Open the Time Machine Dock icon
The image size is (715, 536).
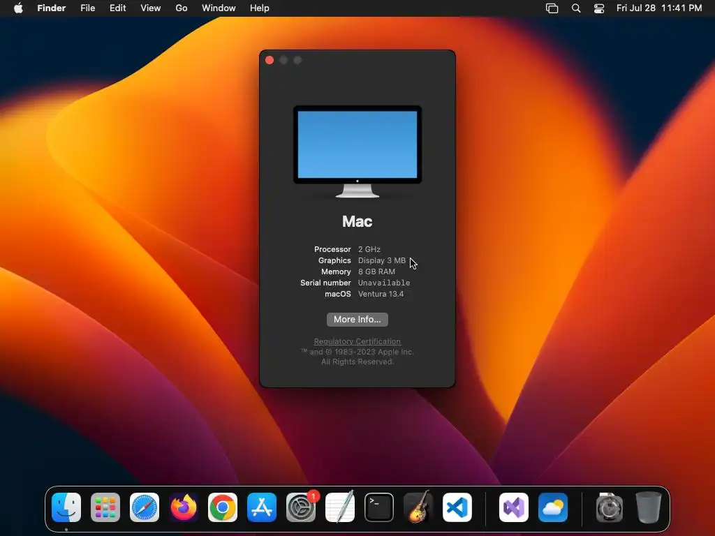pos(610,507)
